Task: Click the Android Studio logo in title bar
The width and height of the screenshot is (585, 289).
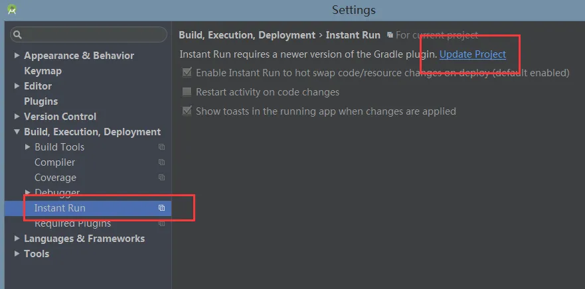Action: (x=11, y=10)
